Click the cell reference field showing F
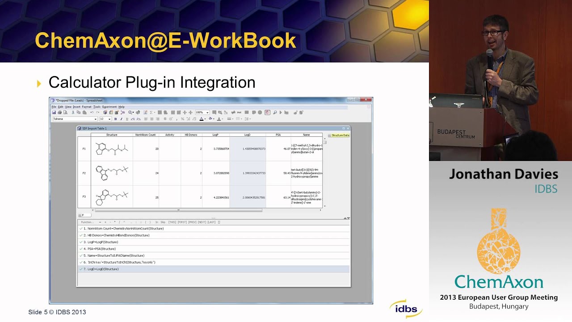This screenshot has height=322, width=572. click(x=86, y=215)
